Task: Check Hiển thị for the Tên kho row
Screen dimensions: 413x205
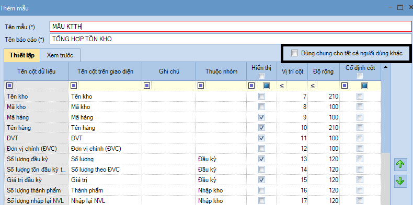Action: pos(261,97)
